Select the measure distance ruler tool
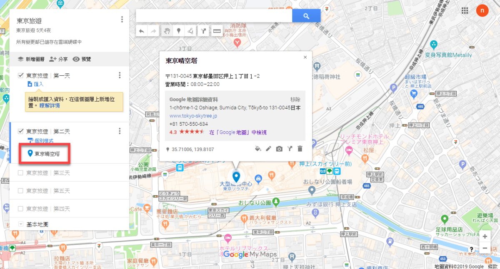Screen dimensions: 500x269 coord(216,31)
